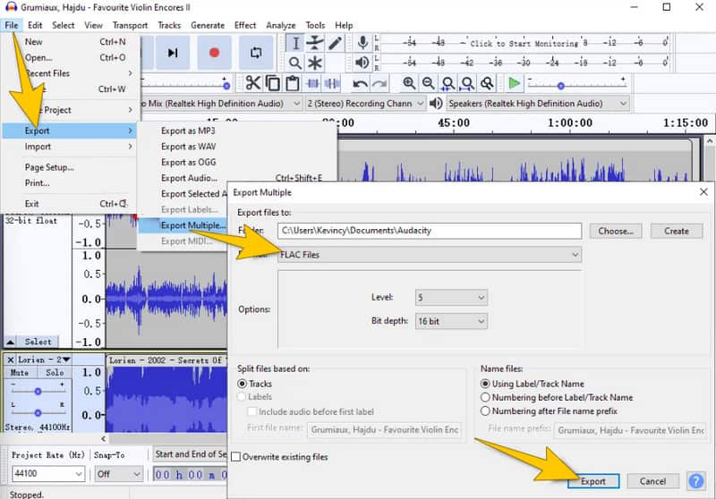Click the Undo arrow icon
The width and height of the screenshot is (716, 499).
tap(360, 83)
